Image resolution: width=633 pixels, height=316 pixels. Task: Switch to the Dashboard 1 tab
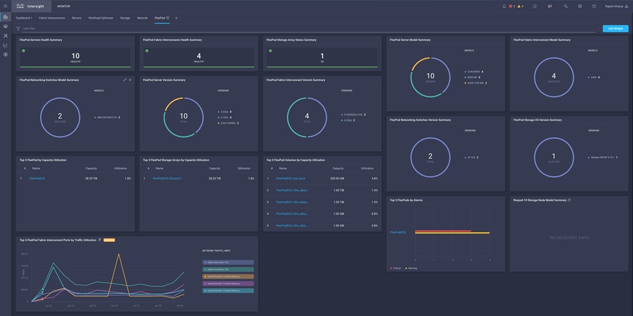(x=24, y=18)
